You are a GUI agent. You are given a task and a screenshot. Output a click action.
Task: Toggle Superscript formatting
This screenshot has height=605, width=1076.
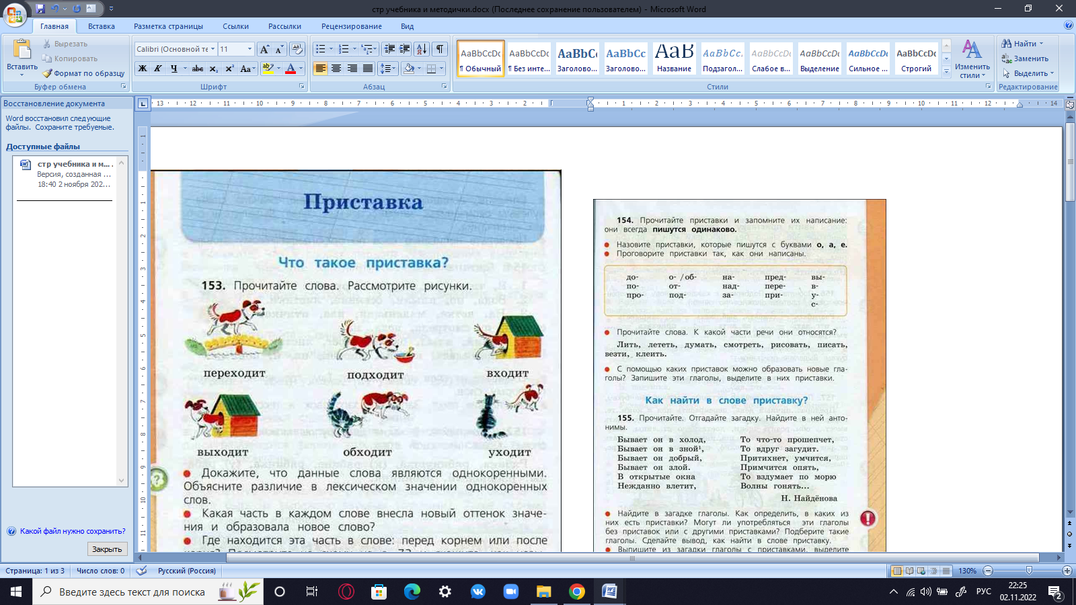[x=229, y=69]
